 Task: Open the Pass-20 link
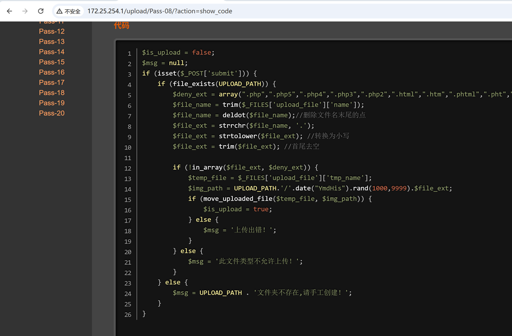[52, 113]
